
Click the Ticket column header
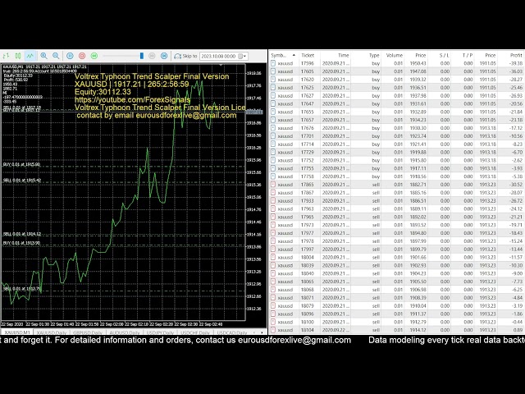pos(308,55)
